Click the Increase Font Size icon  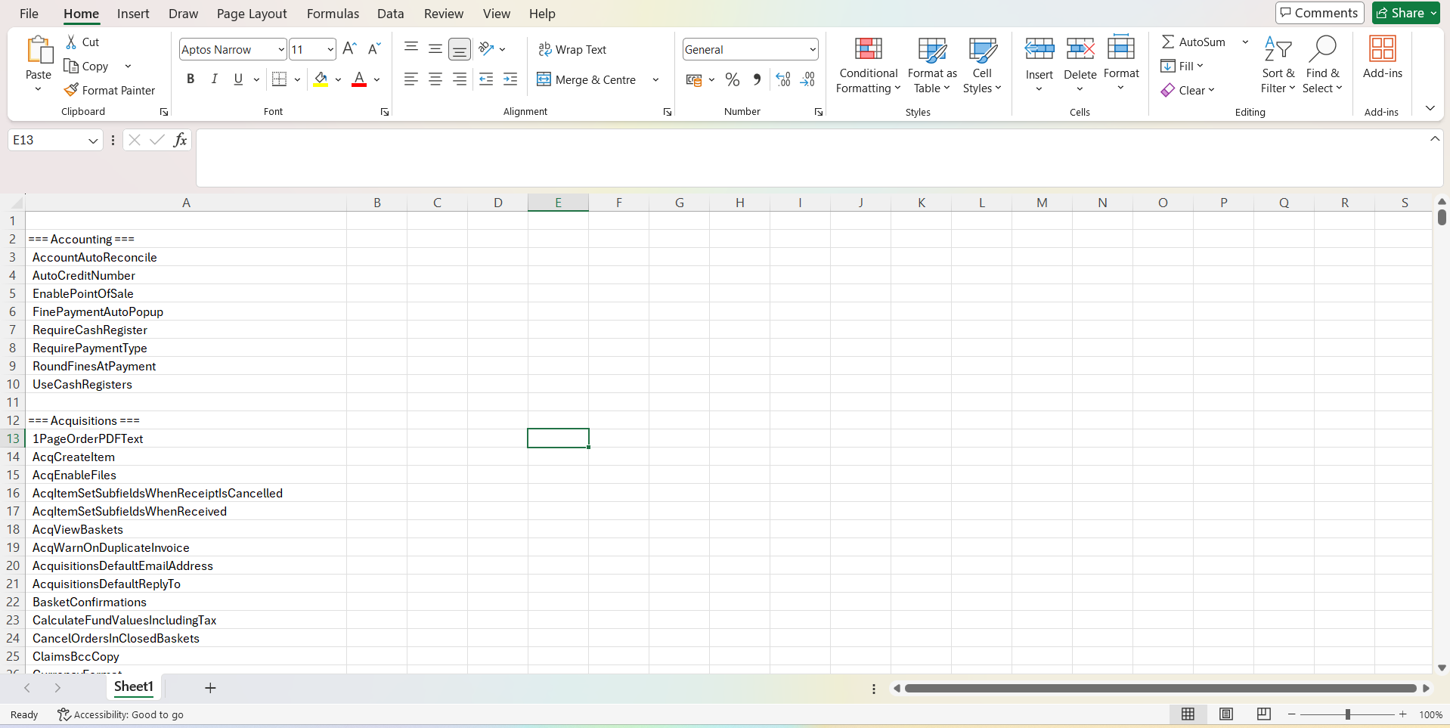click(349, 49)
